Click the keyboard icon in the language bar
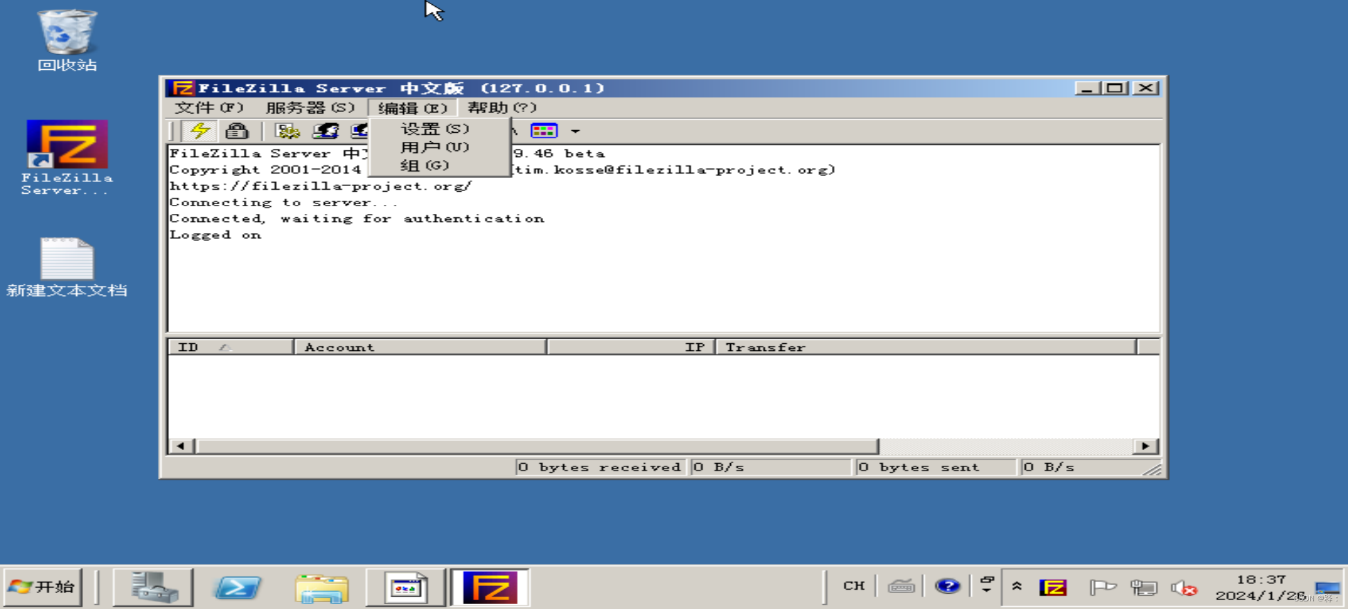1348x609 pixels. tap(901, 586)
